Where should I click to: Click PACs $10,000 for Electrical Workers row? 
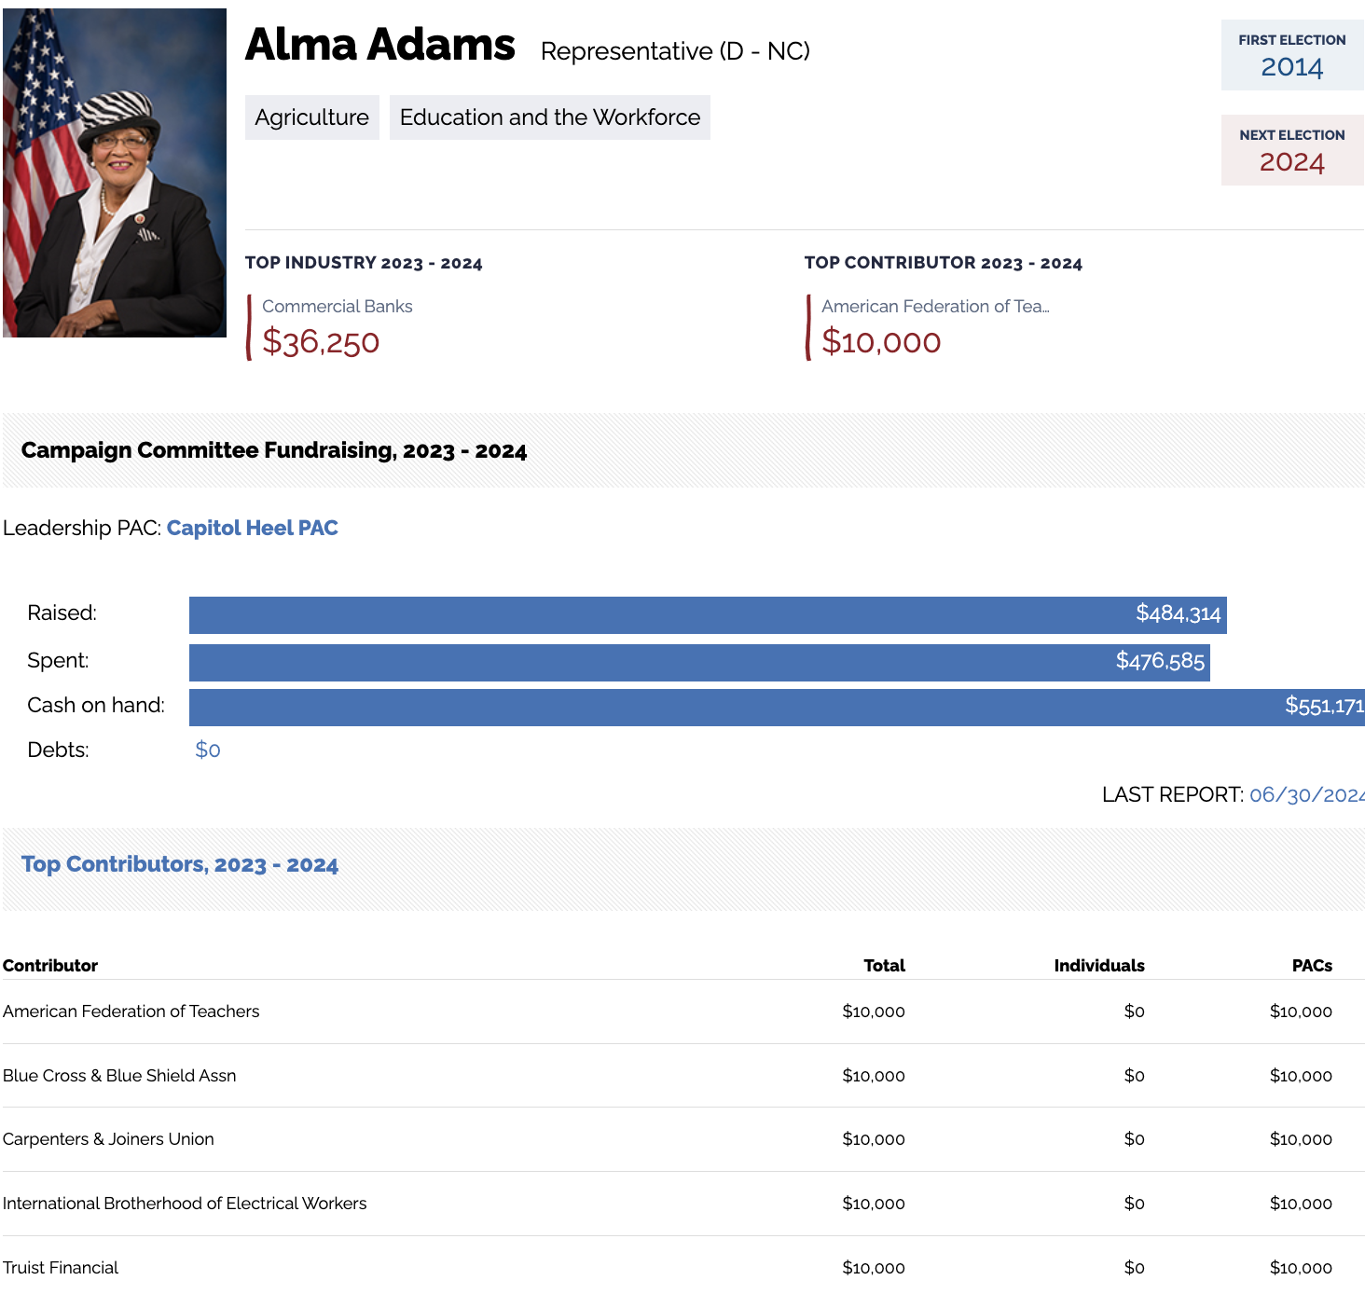coord(1301,1204)
